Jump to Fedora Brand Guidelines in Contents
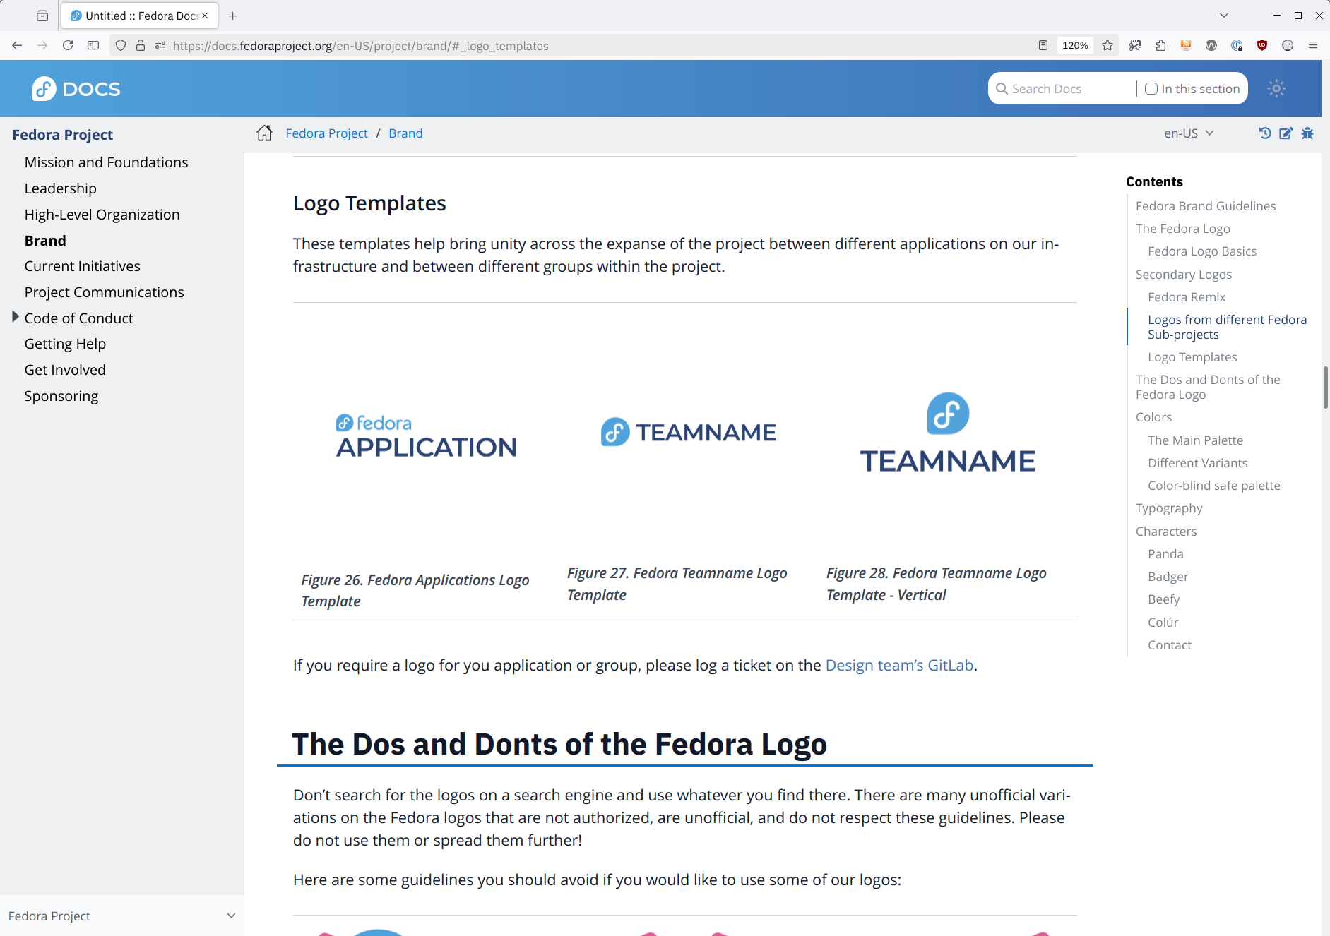Viewport: 1330px width, 936px height. [x=1206, y=206]
